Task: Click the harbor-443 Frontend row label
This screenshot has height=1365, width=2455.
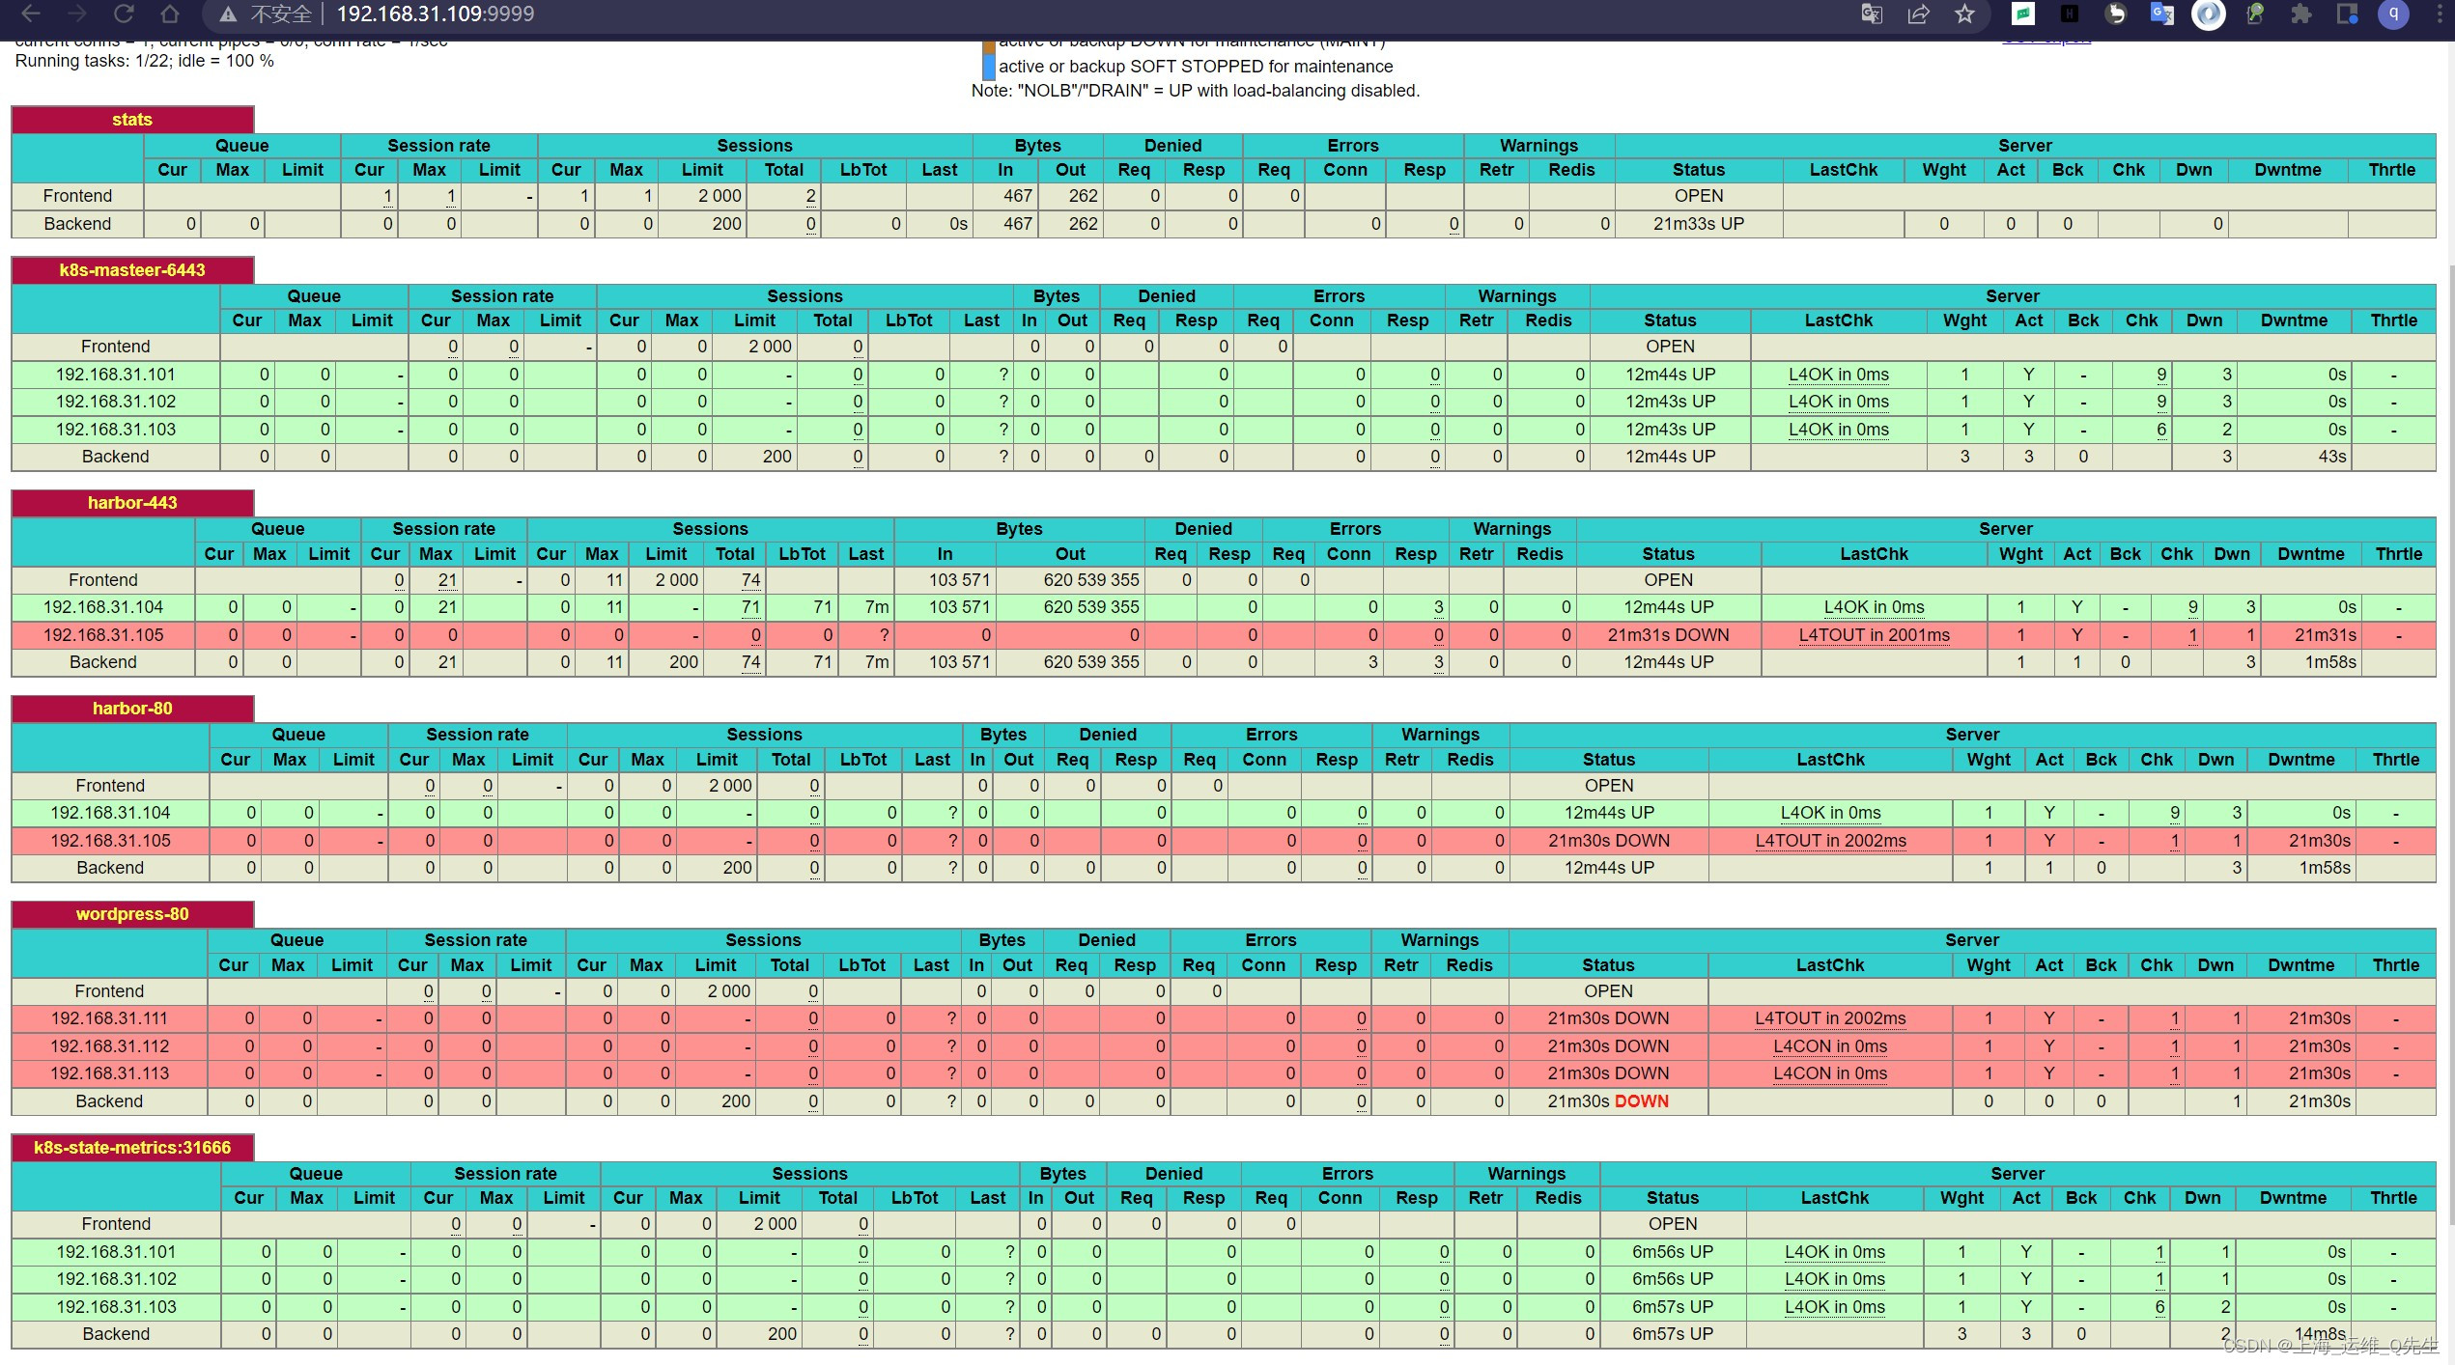Action: coord(103,580)
